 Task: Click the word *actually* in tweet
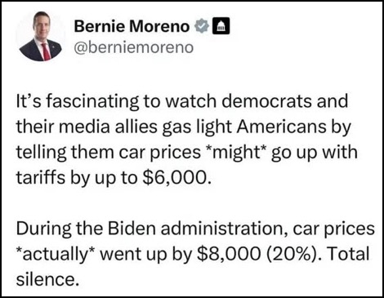click(x=56, y=255)
